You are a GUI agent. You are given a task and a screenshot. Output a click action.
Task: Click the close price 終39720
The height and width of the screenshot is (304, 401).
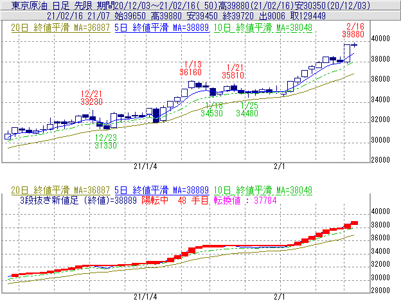click(x=238, y=16)
